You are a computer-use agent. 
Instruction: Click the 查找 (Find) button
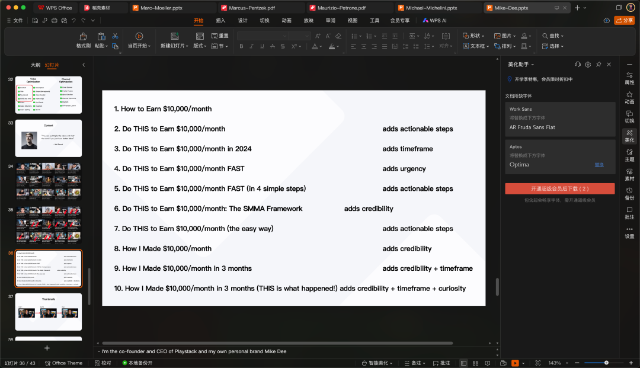click(x=553, y=36)
